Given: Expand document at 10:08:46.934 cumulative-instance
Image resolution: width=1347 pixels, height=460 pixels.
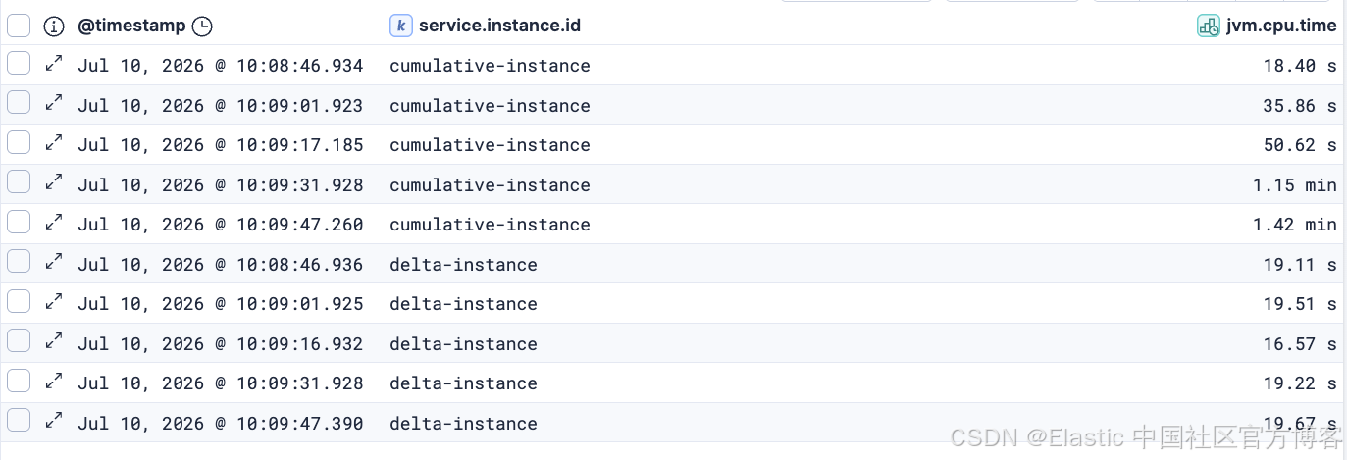Looking at the screenshot, I should 54,64.
